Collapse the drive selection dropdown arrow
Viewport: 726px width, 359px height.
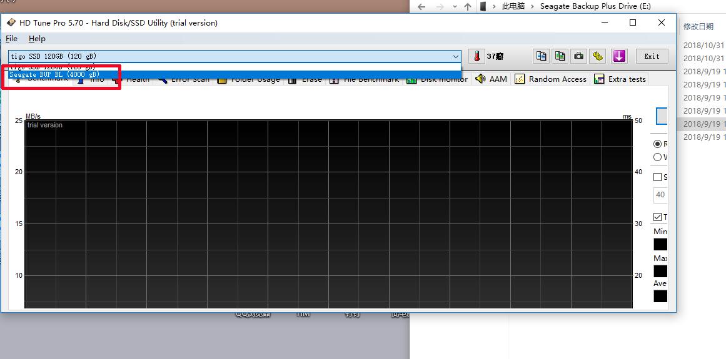click(456, 56)
